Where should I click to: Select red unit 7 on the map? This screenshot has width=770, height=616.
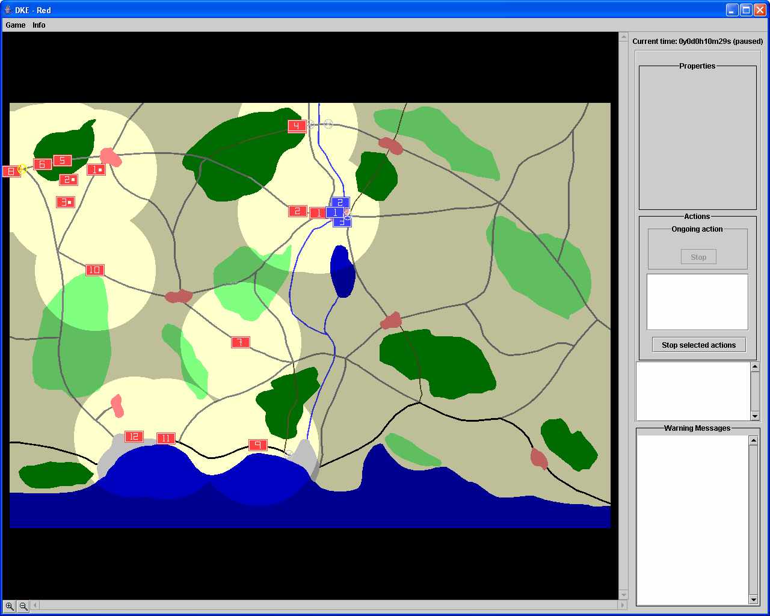click(x=240, y=342)
